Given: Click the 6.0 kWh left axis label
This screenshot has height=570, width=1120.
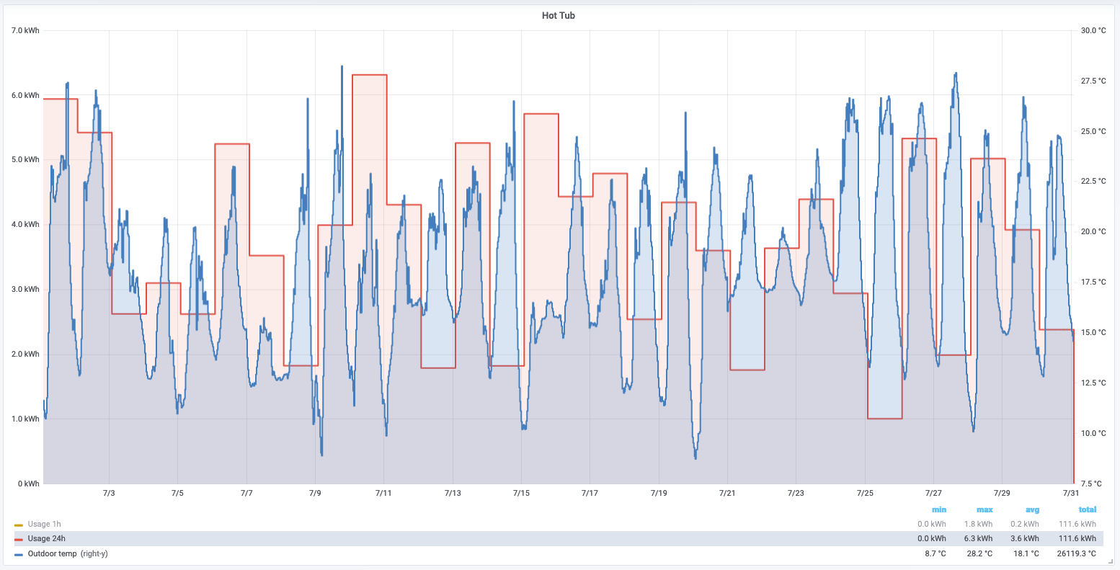Looking at the screenshot, I should tap(26, 95).
